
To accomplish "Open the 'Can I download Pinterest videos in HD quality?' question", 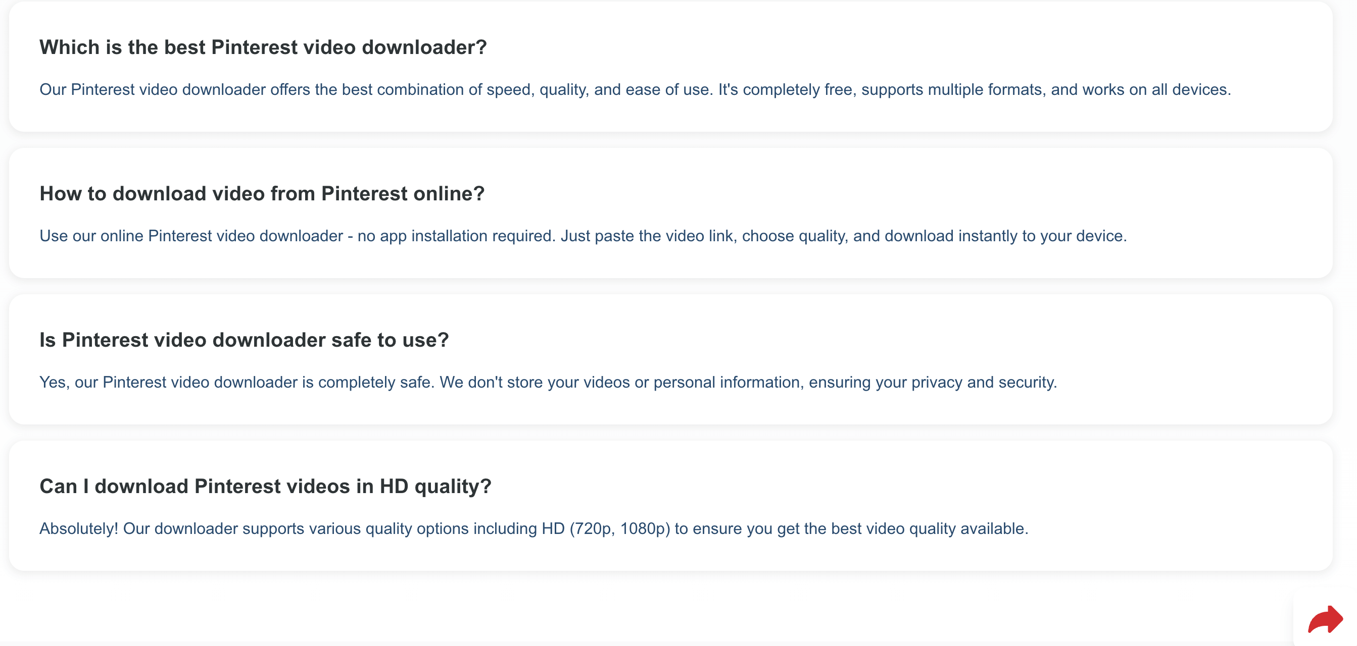I will 265,486.
